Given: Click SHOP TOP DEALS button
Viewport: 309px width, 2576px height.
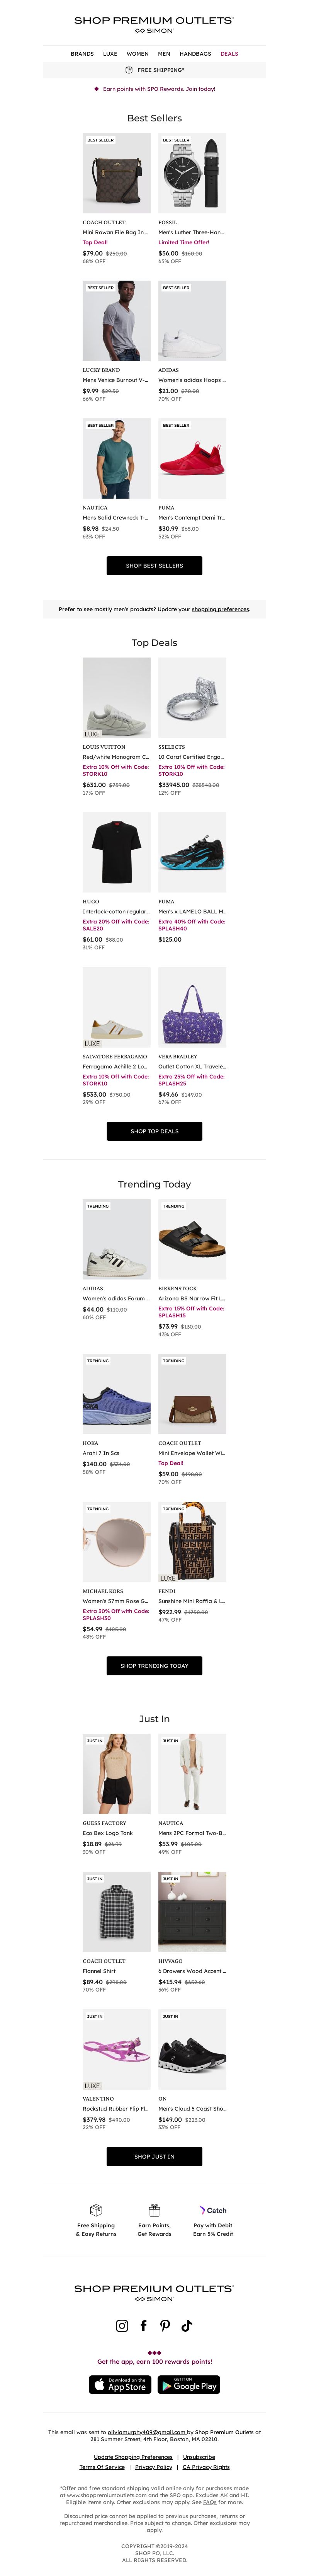Looking at the screenshot, I should (x=154, y=1131).
